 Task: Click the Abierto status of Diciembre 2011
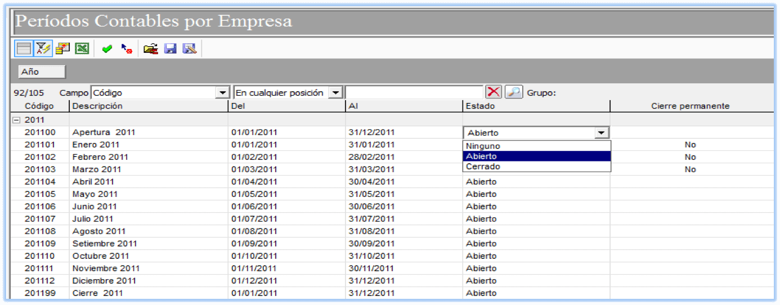click(481, 281)
